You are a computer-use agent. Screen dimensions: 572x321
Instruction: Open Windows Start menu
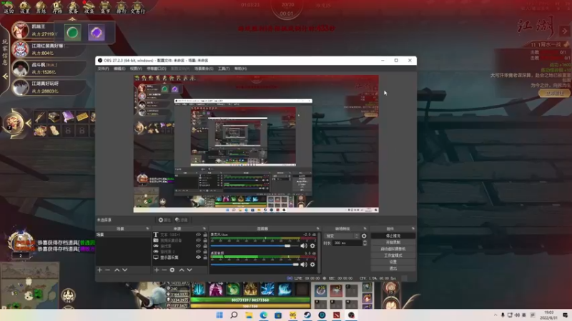(x=220, y=315)
